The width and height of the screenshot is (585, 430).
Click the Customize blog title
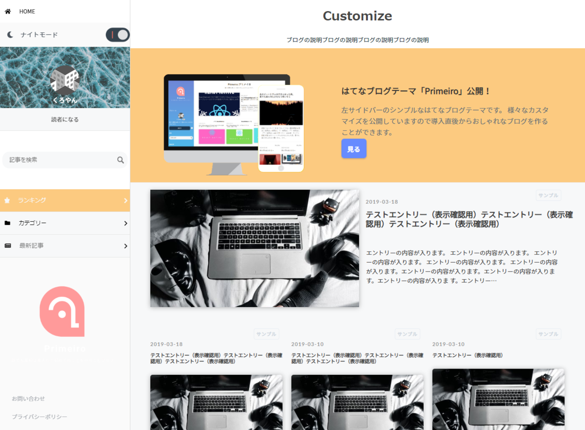pyautogui.click(x=357, y=16)
